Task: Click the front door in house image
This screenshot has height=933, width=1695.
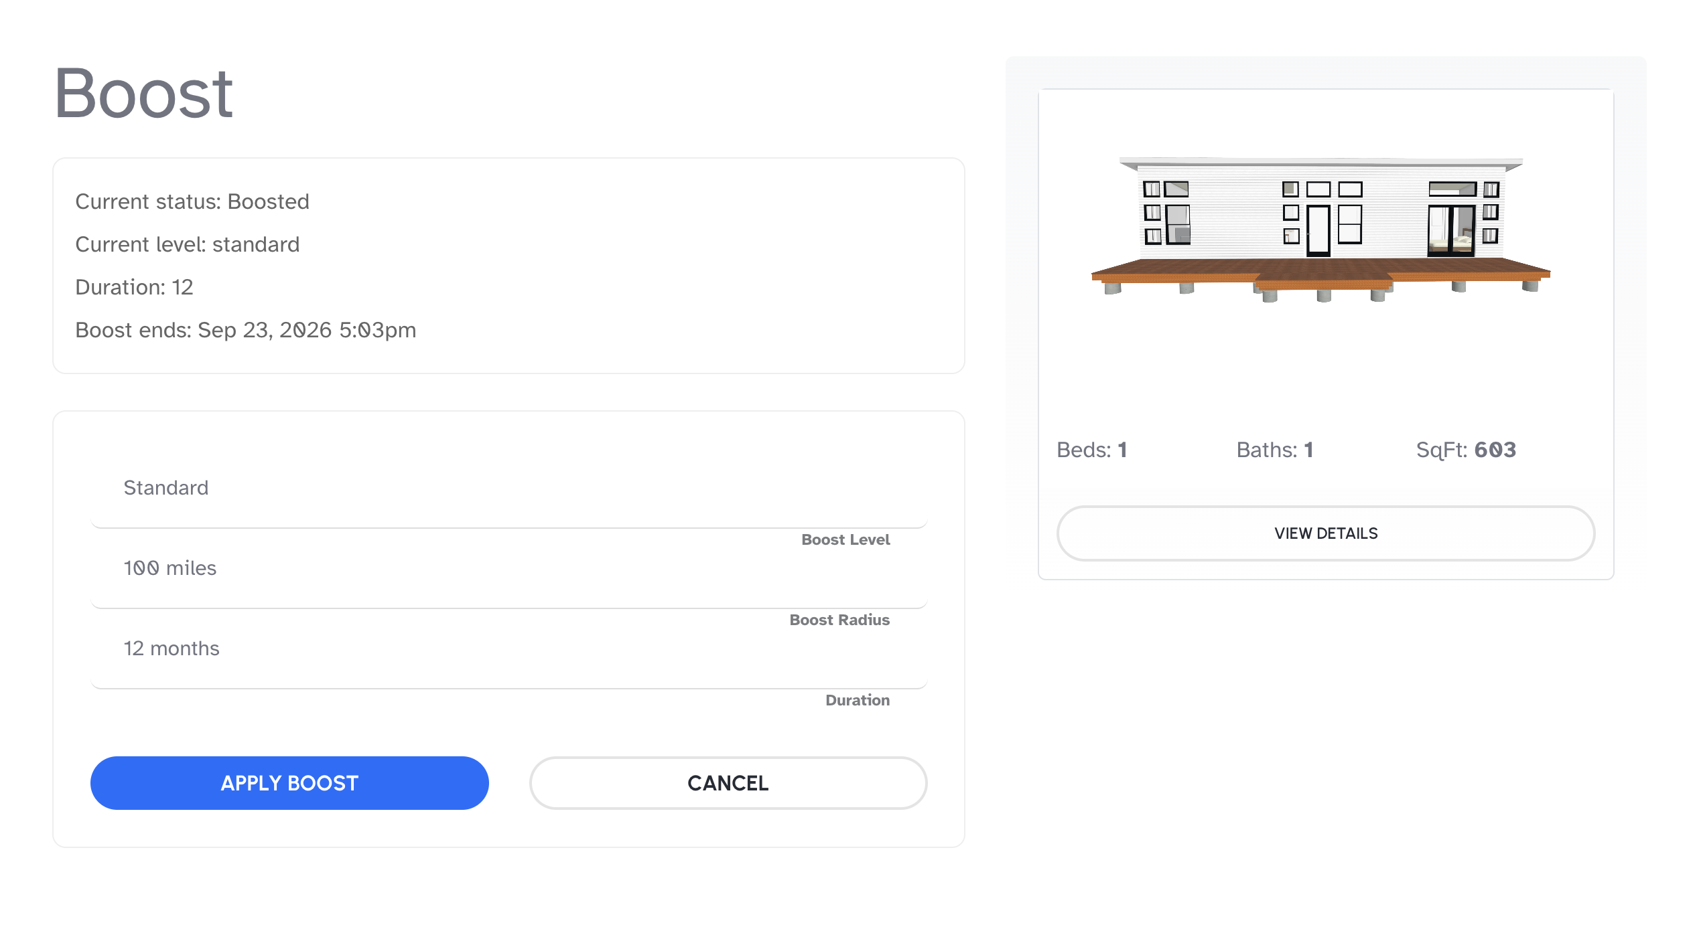Action: pos(1318,231)
